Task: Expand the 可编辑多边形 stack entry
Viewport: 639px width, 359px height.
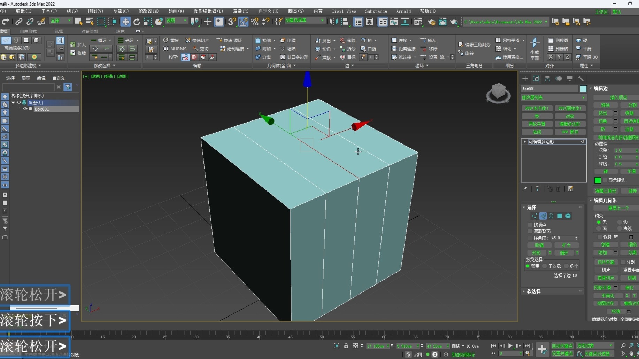Action: tap(525, 142)
